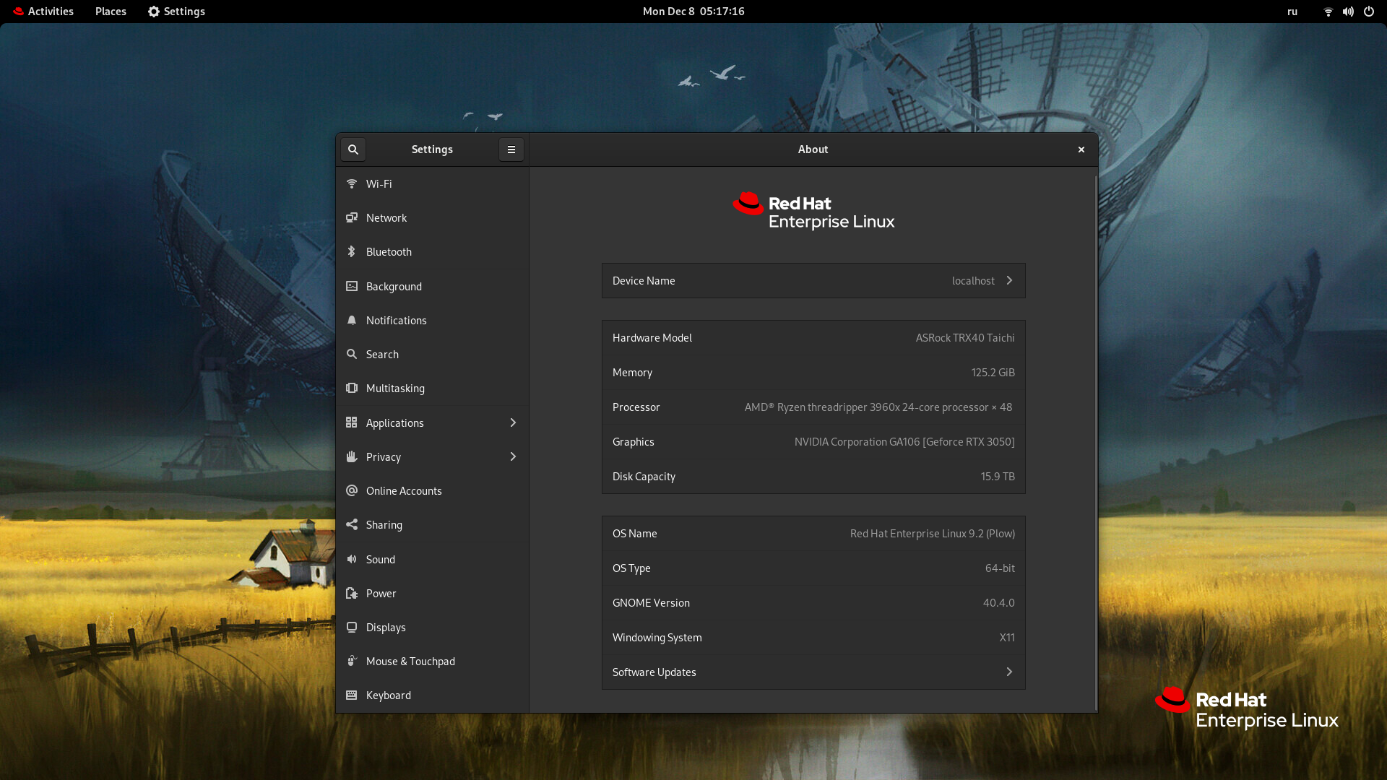Expand the Privacy submenu chevron
Viewport: 1387px width, 780px height.
513,456
